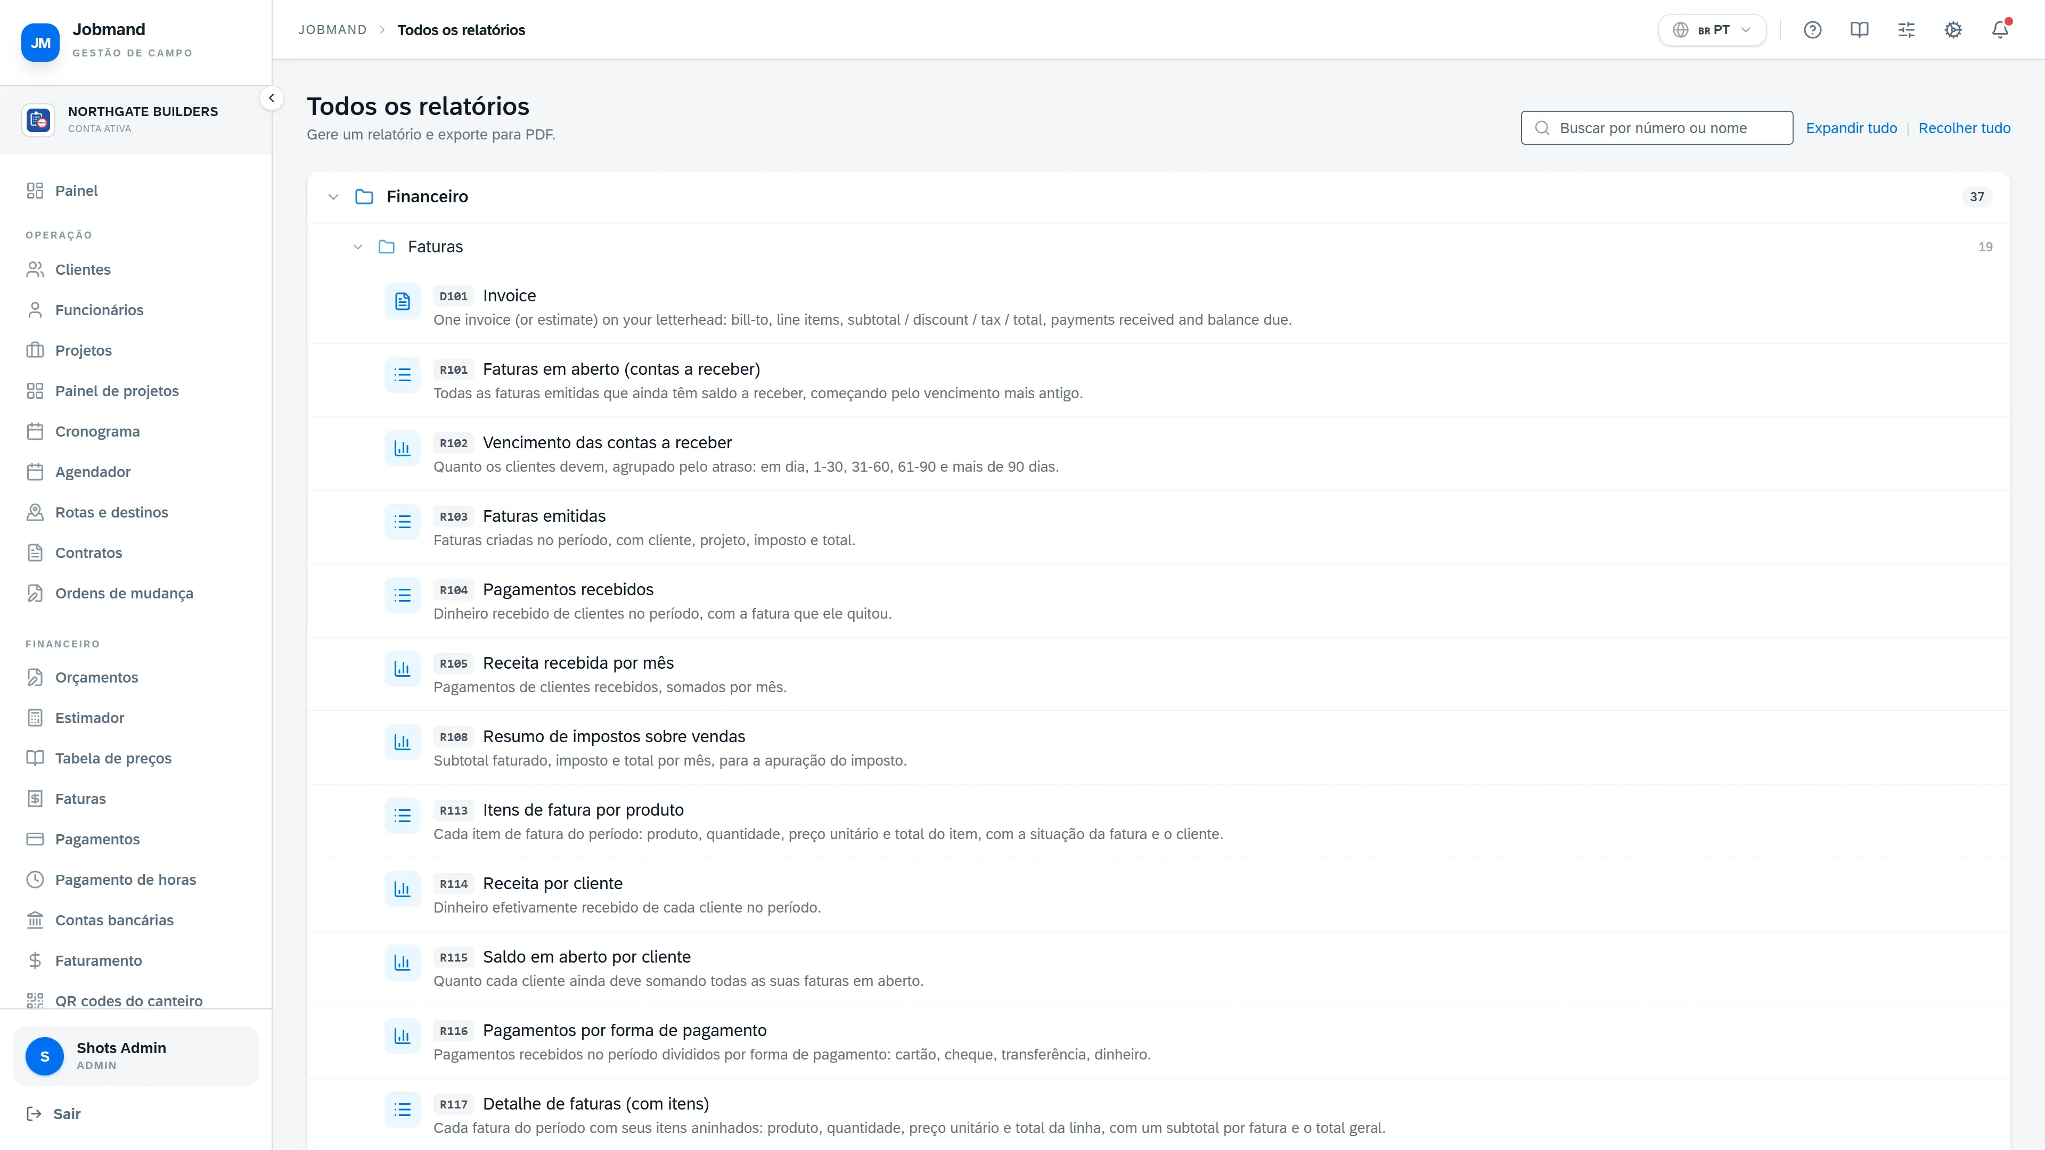This screenshot has width=2045, height=1150.
Task: Open Faturamento in the sidebar
Action: coord(136,960)
